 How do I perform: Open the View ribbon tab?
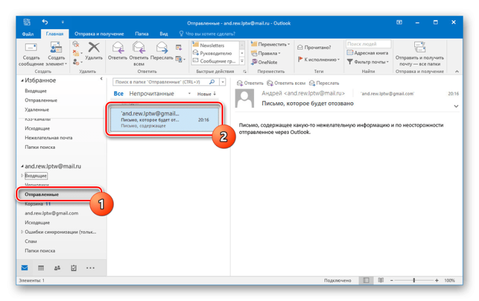coord(163,34)
